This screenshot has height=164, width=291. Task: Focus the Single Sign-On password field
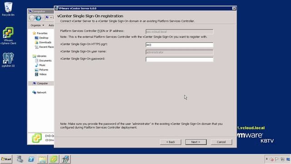180,59
